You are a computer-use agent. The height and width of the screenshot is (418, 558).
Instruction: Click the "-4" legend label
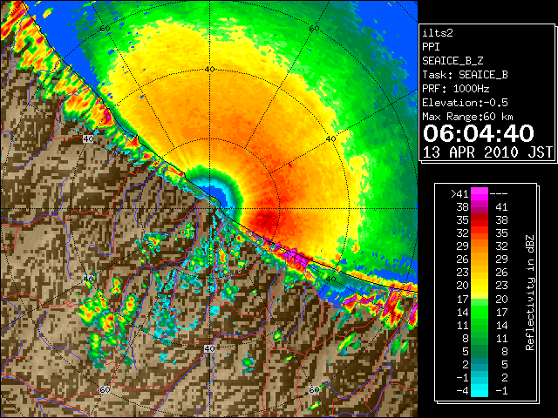pos(462,391)
